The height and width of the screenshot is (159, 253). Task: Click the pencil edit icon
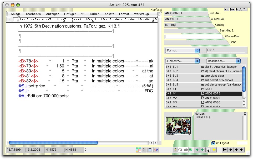click(x=175, y=150)
